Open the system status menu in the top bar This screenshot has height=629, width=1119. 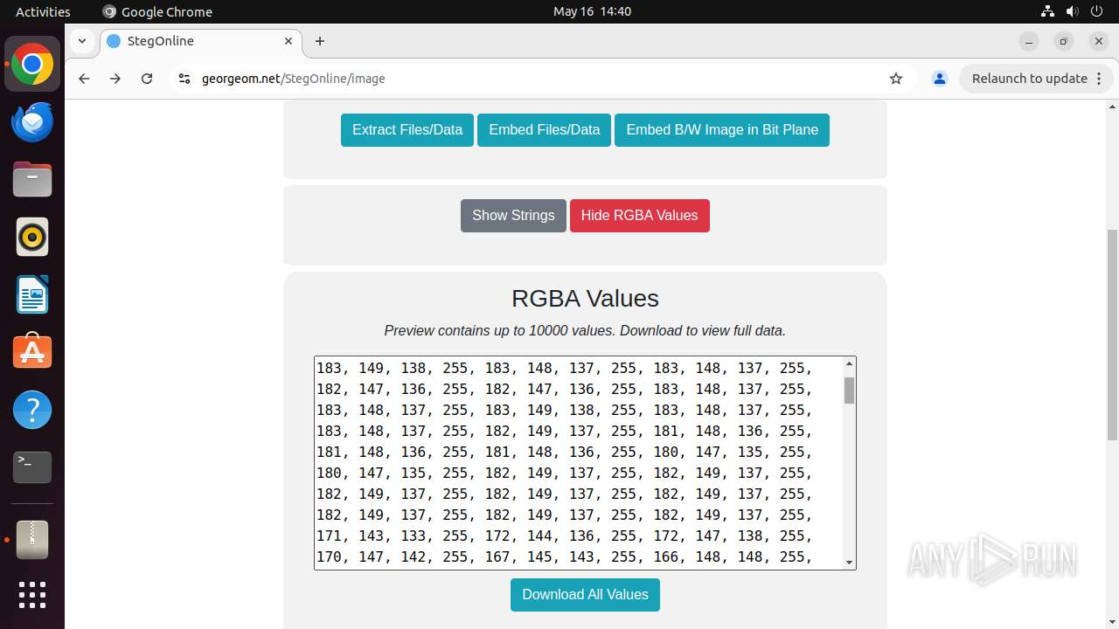(x=1073, y=11)
